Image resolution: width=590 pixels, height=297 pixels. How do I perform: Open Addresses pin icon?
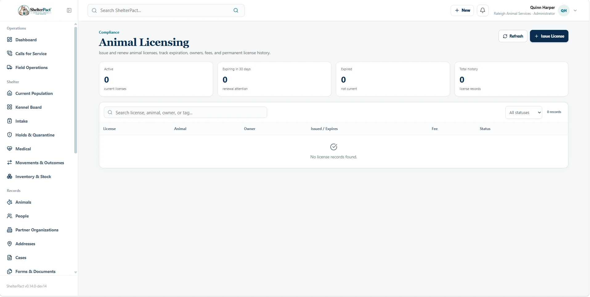tap(10, 244)
